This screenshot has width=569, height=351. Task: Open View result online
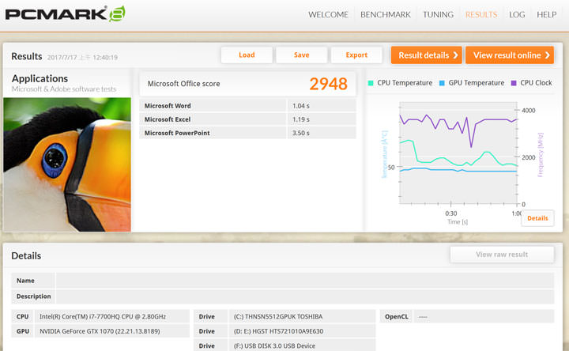click(x=510, y=55)
